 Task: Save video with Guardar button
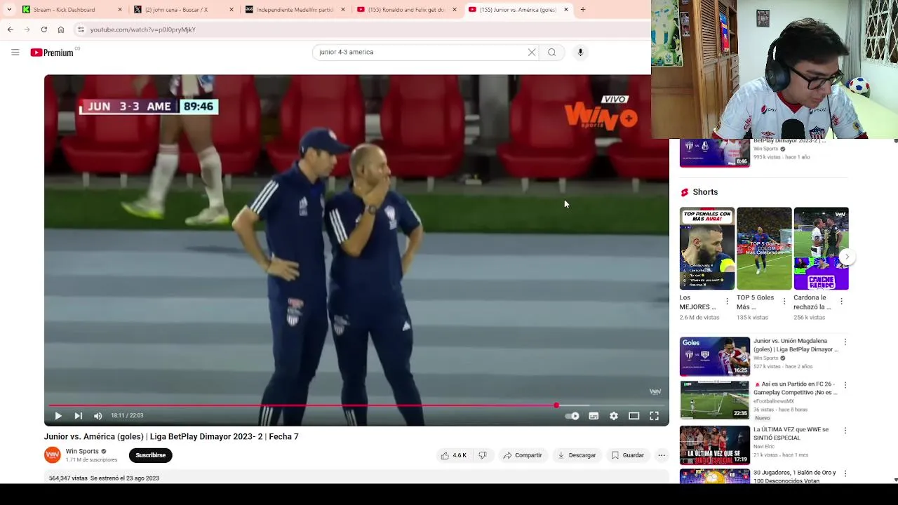pos(627,455)
